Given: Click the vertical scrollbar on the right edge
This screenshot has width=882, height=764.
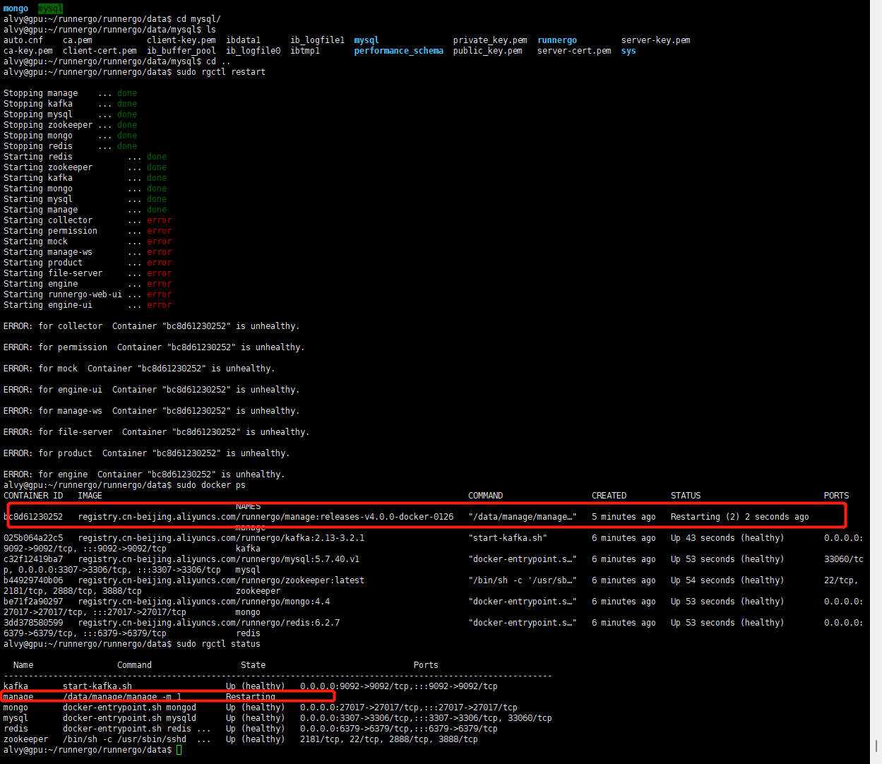Looking at the screenshot, I should (876, 381).
